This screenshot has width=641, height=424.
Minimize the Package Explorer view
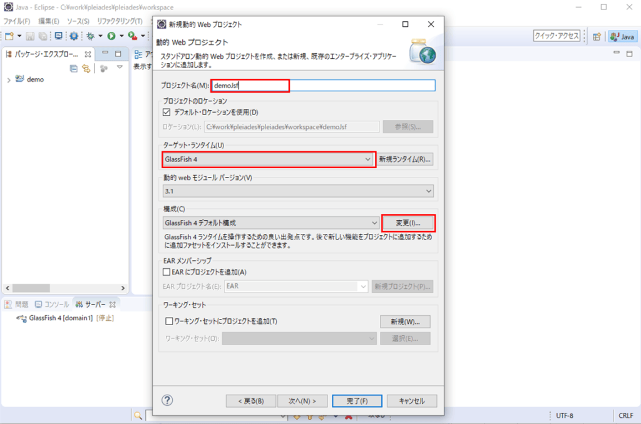point(105,53)
